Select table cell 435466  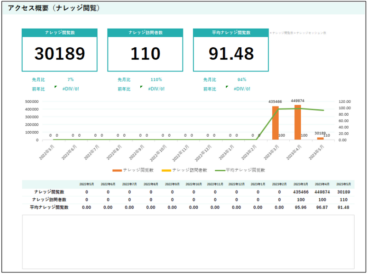point(301,192)
